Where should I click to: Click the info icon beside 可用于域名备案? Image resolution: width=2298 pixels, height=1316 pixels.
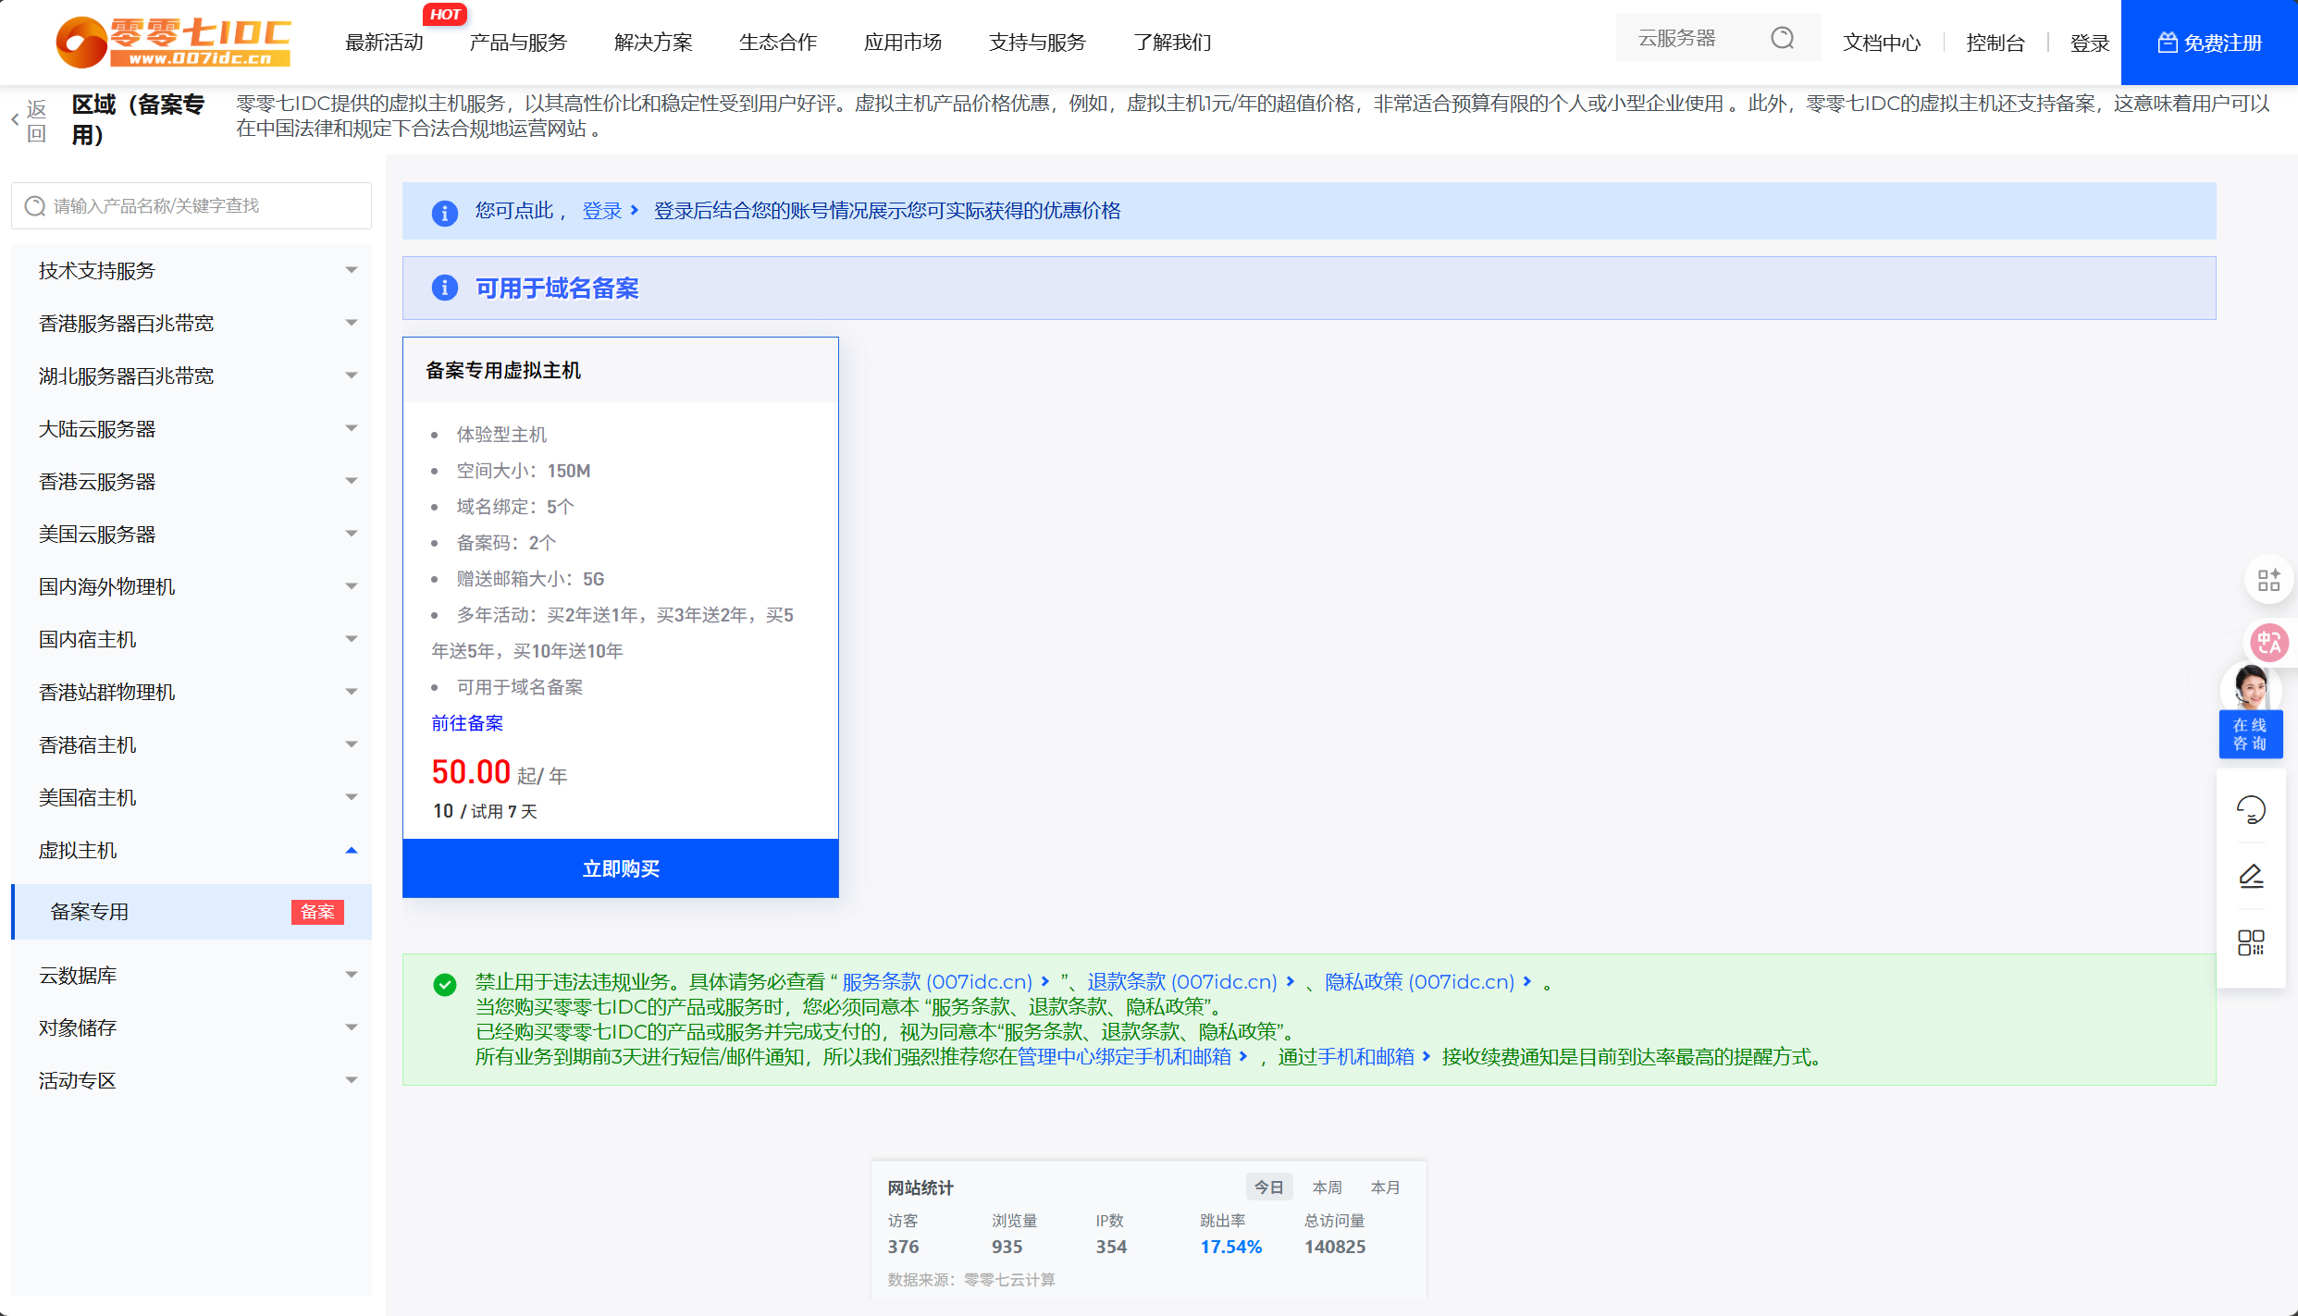tap(445, 288)
